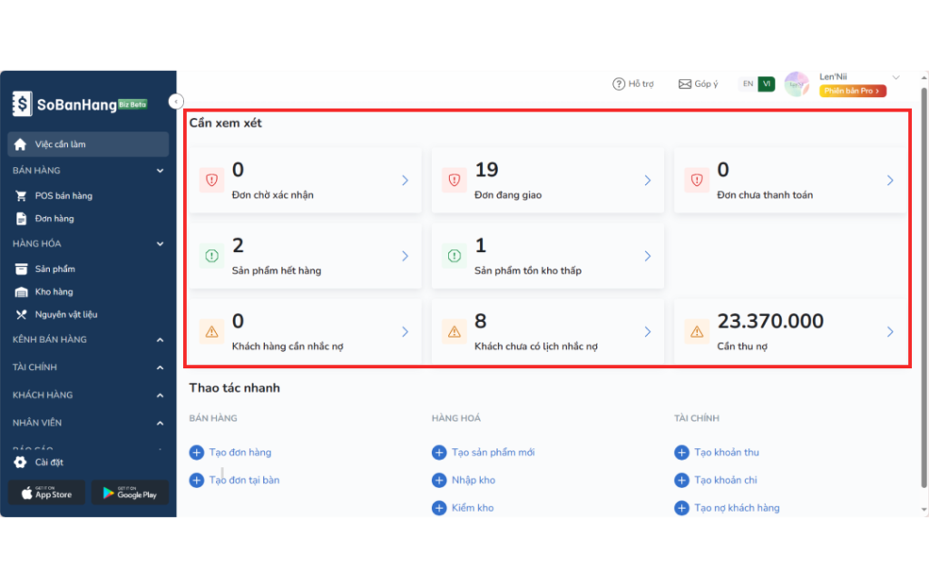Switch language to VI
The image size is (929, 587).
[x=766, y=84]
